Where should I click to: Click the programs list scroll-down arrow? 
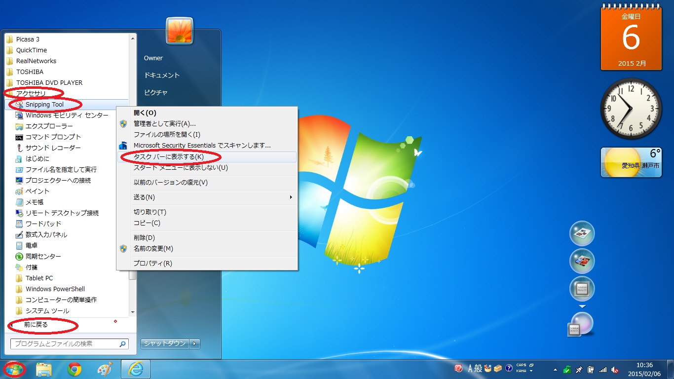[132, 312]
